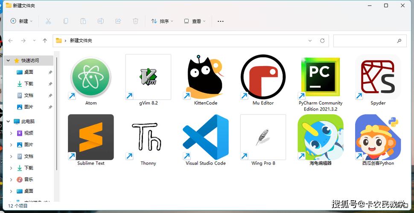The image size is (414, 213).
Task: Click the KittenCode name label
Action: click(x=206, y=103)
